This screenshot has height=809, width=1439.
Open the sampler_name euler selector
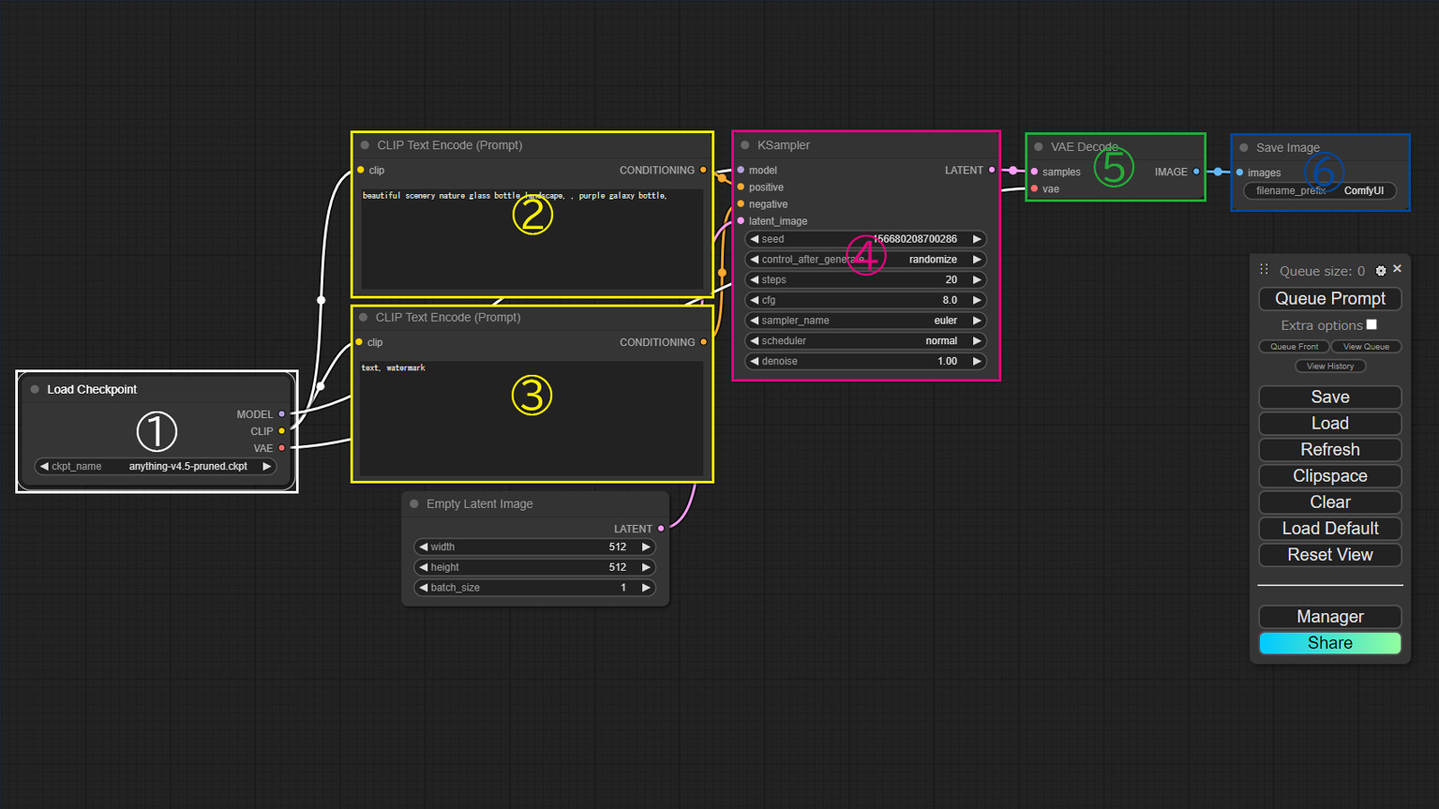click(x=866, y=321)
